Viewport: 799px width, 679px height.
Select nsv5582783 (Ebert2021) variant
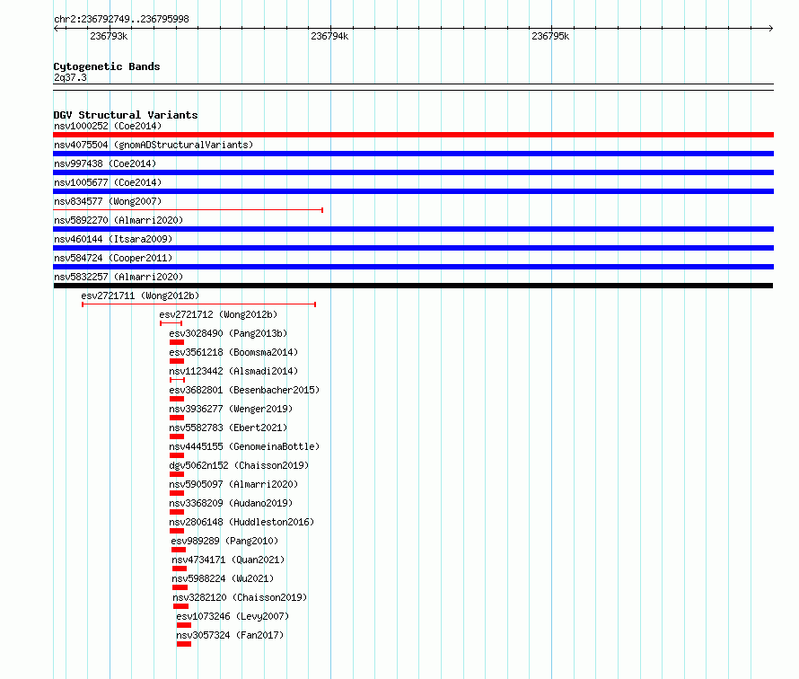click(228, 428)
